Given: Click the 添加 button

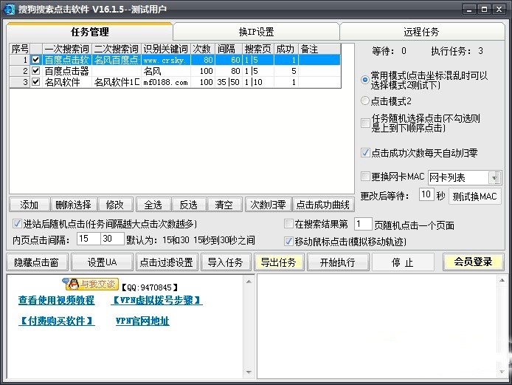Looking at the screenshot, I should pyautogui.click(x=30, y=205).
